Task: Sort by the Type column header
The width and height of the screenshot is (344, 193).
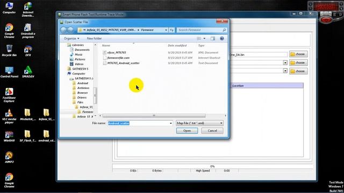Action: coord(201,46)
